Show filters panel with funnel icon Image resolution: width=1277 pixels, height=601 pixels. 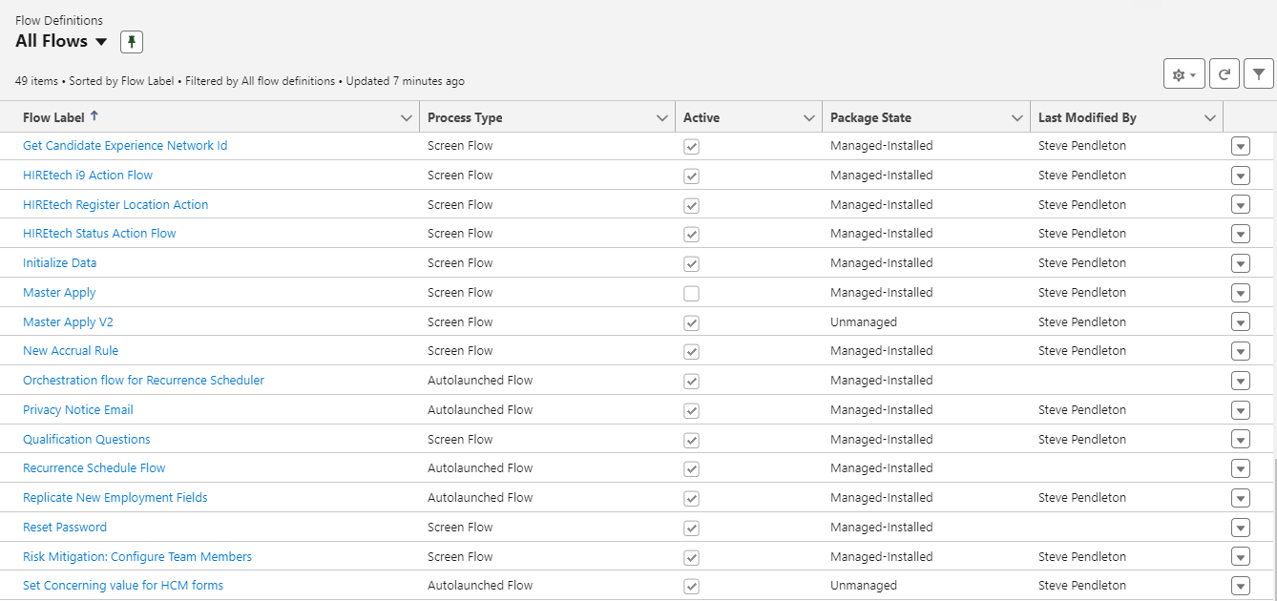click(1259, 74)
